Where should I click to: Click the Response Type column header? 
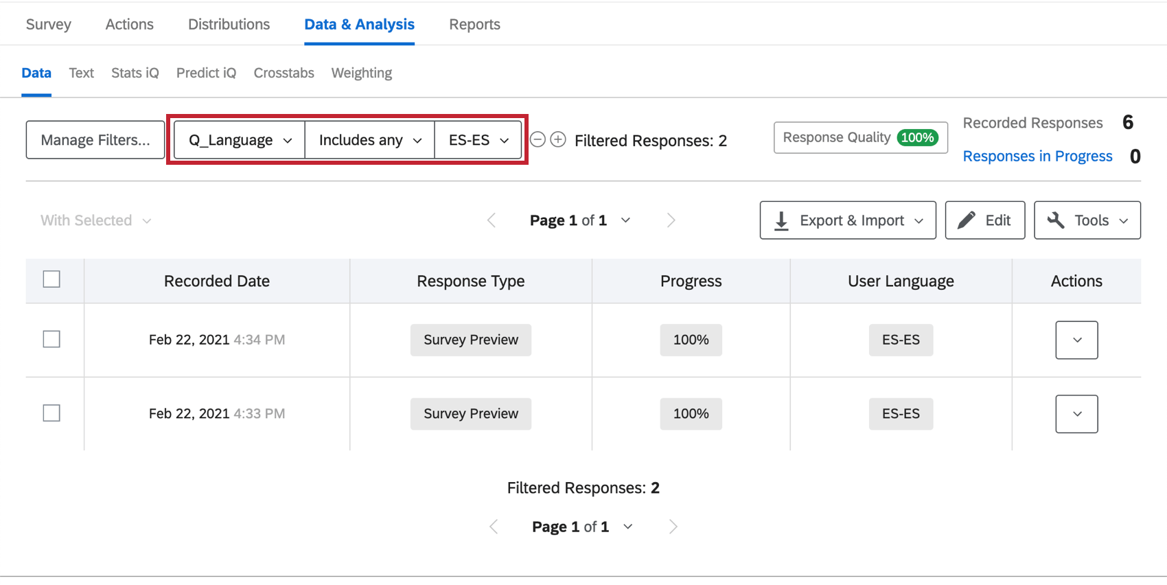tap(471, 281)
